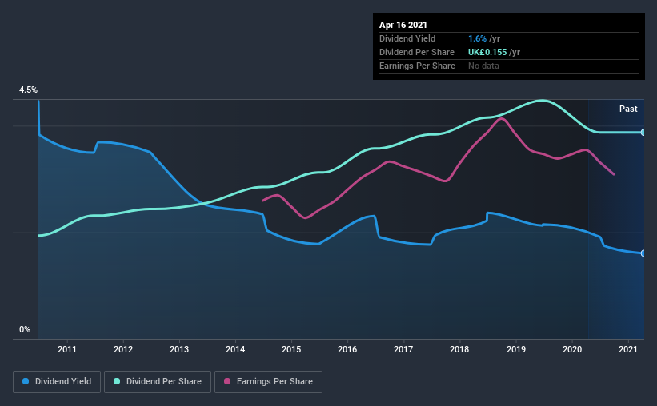Click the 2021 x-axis label
Viewport: 657px width, 406px height.
tap(628, 349)
